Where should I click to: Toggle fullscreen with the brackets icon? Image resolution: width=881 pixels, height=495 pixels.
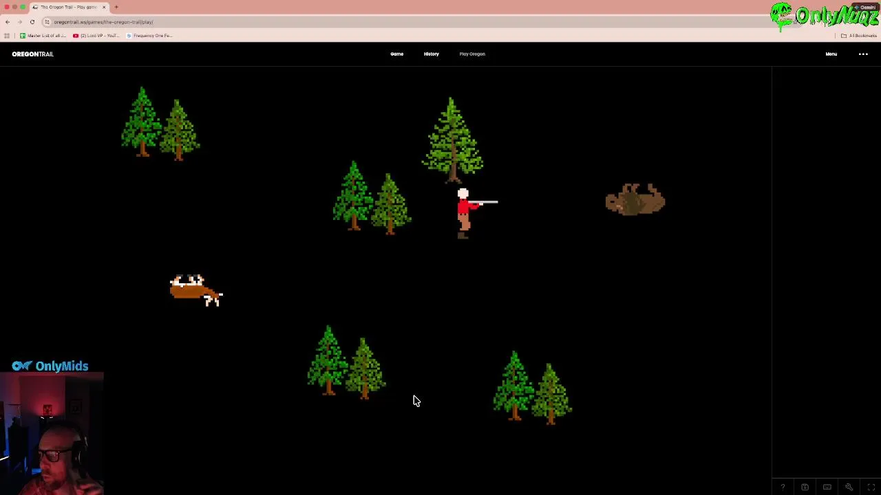(871, 487)
